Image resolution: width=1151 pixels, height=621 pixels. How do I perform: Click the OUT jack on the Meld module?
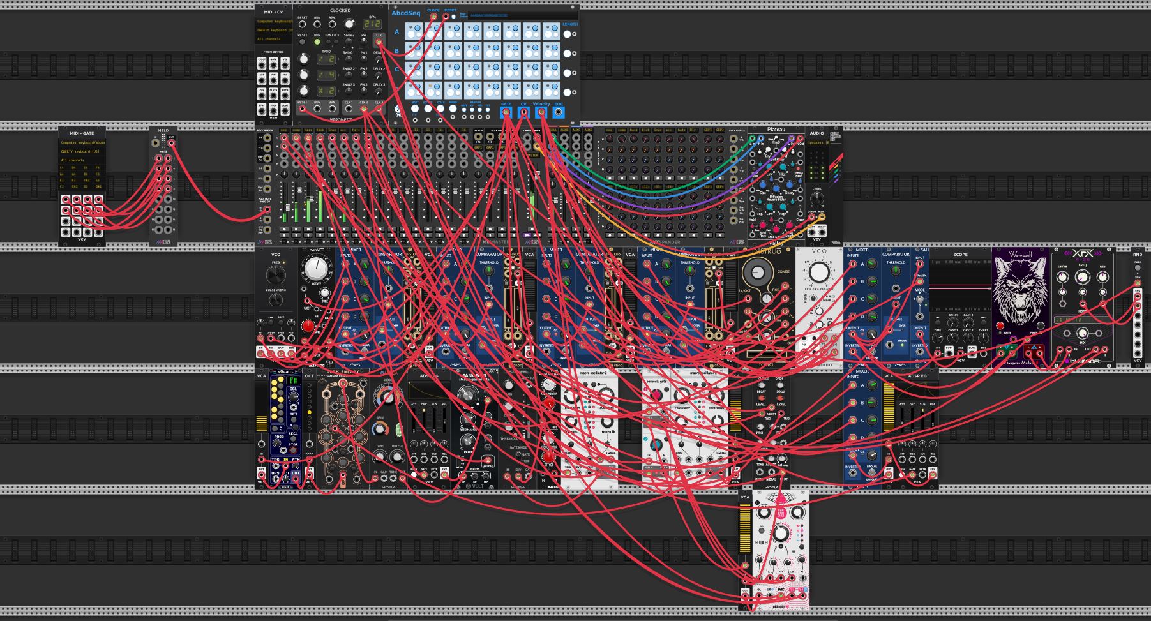tap(171, 143)
